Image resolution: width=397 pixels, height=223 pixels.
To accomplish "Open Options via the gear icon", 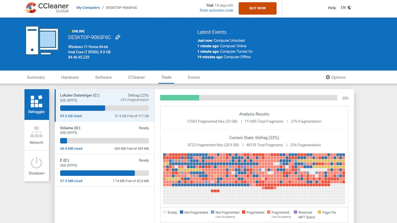I will point(328,77).
